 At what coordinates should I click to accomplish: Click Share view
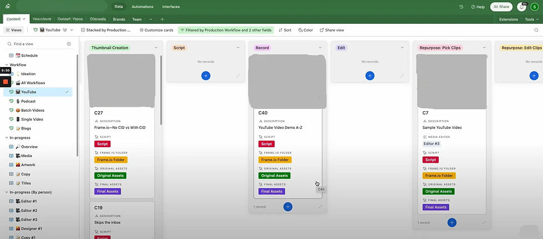coord(332,30)
